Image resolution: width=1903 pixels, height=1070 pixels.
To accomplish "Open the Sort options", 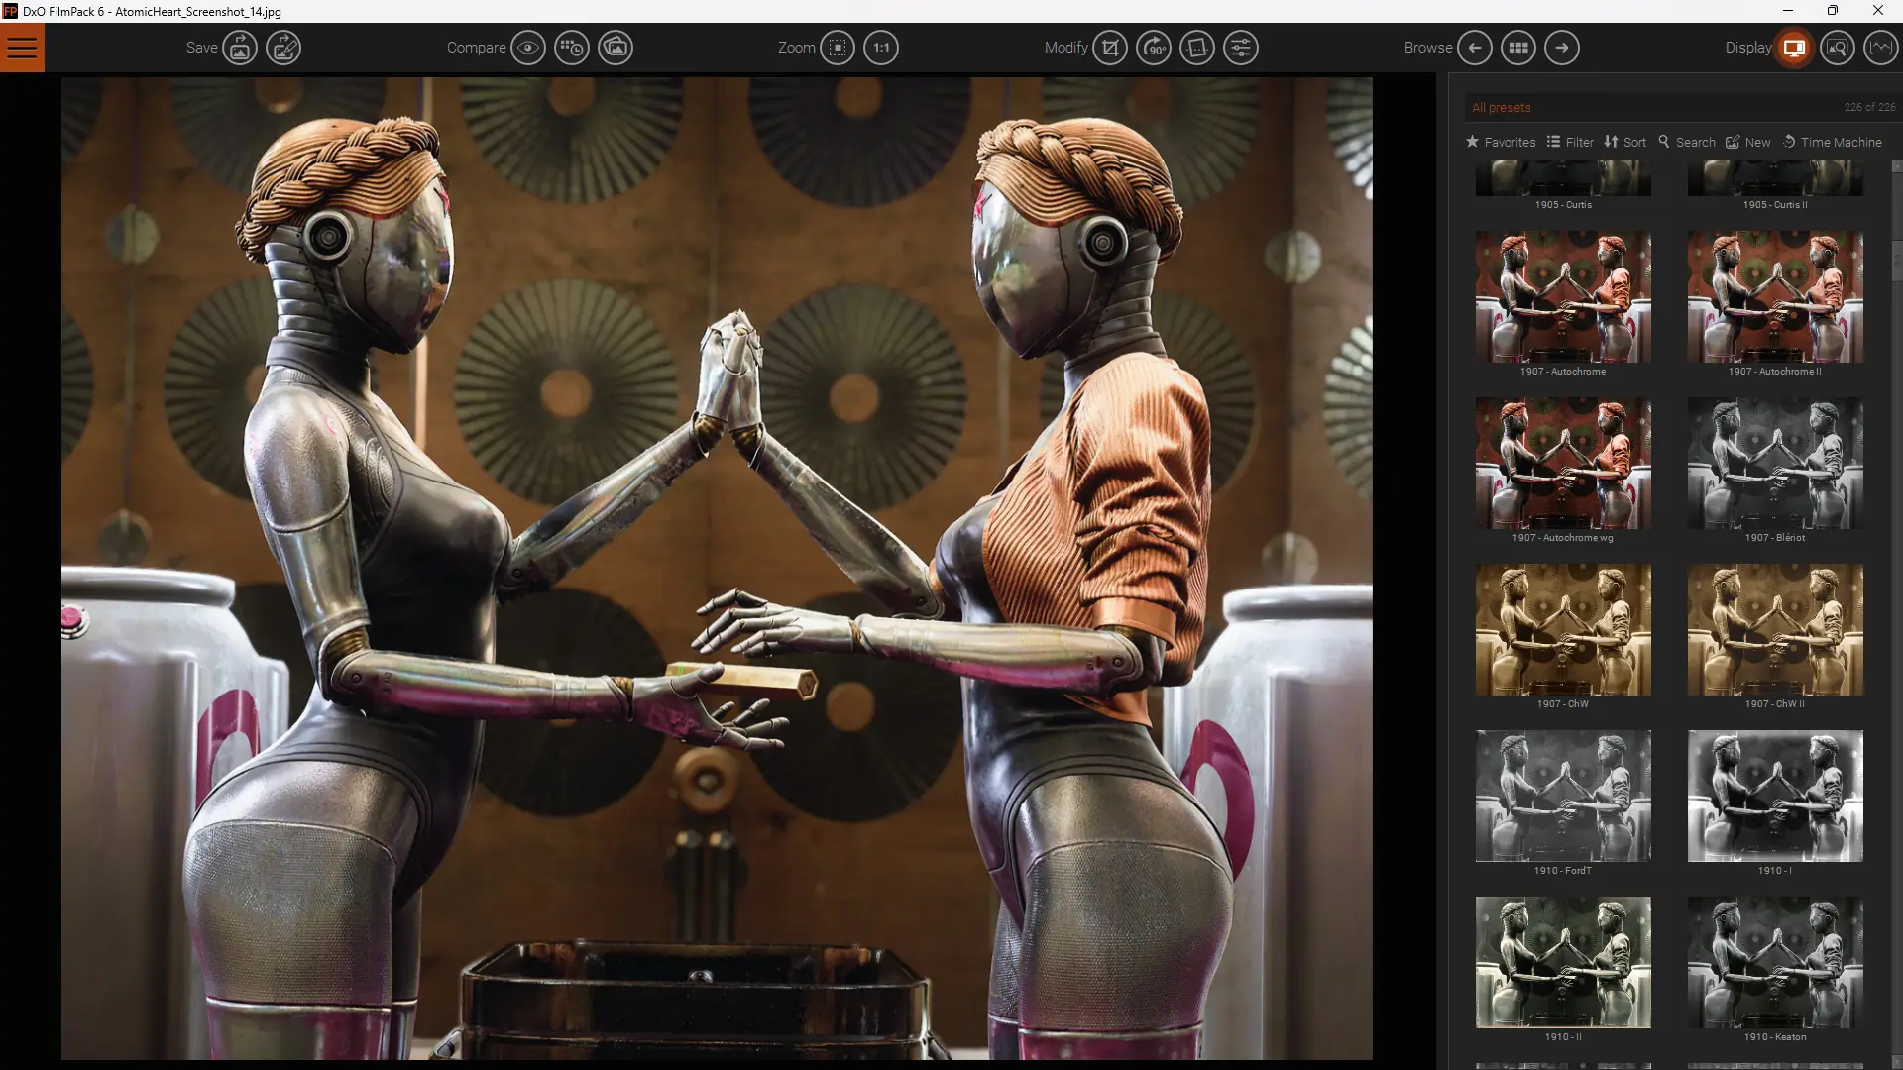I will point(1625,142).
